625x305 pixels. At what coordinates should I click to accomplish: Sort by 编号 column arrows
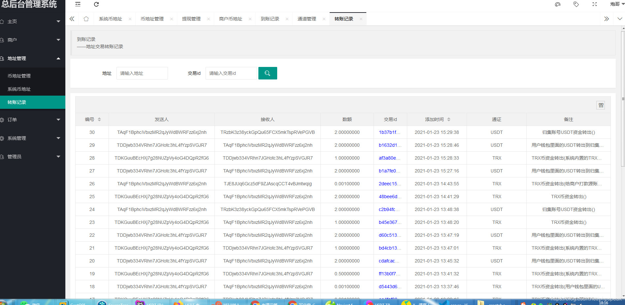tap(99, 119)
